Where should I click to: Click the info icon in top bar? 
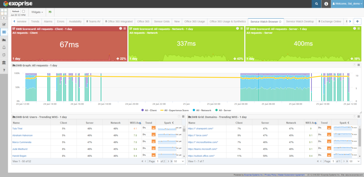326,4
